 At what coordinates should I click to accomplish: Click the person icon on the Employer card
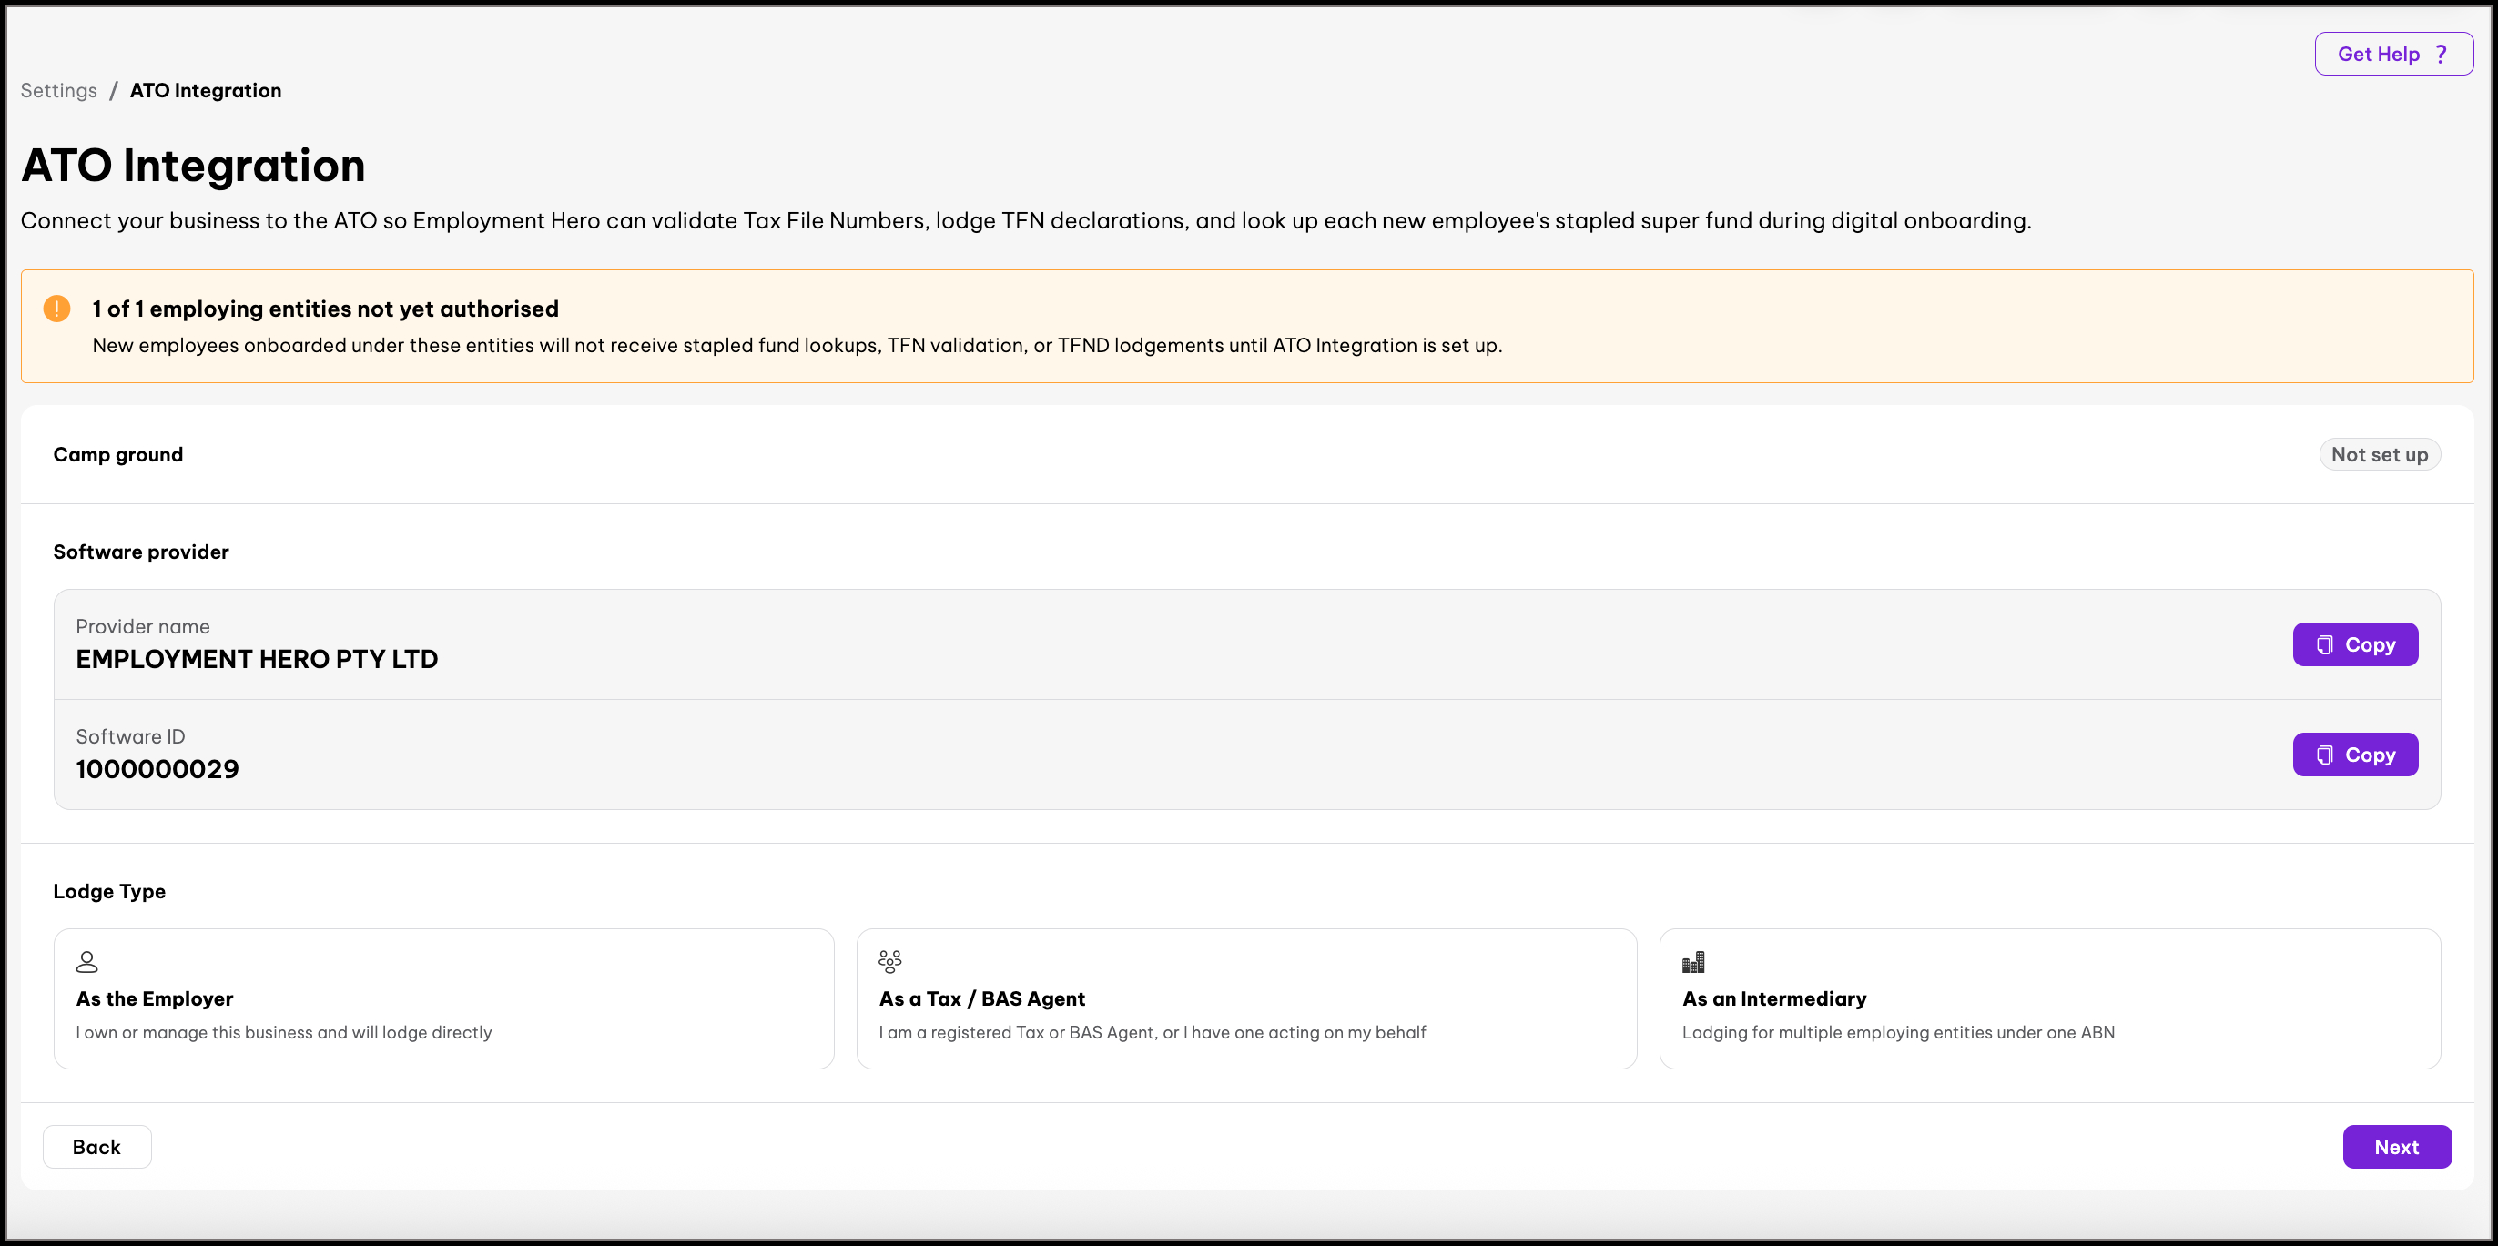(x=87, y=962)
